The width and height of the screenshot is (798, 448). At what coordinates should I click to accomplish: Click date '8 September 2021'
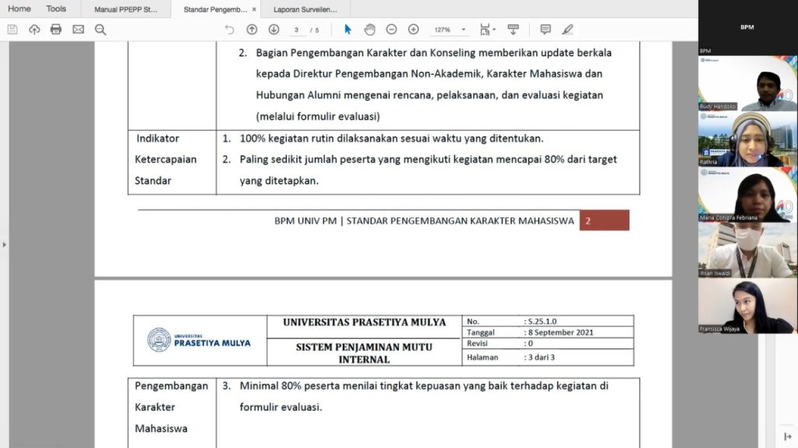tap(561, 333)
